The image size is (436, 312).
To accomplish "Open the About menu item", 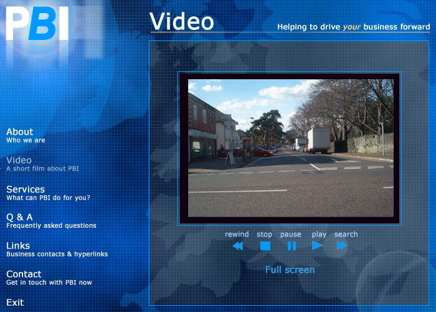I will click(20, 132).
